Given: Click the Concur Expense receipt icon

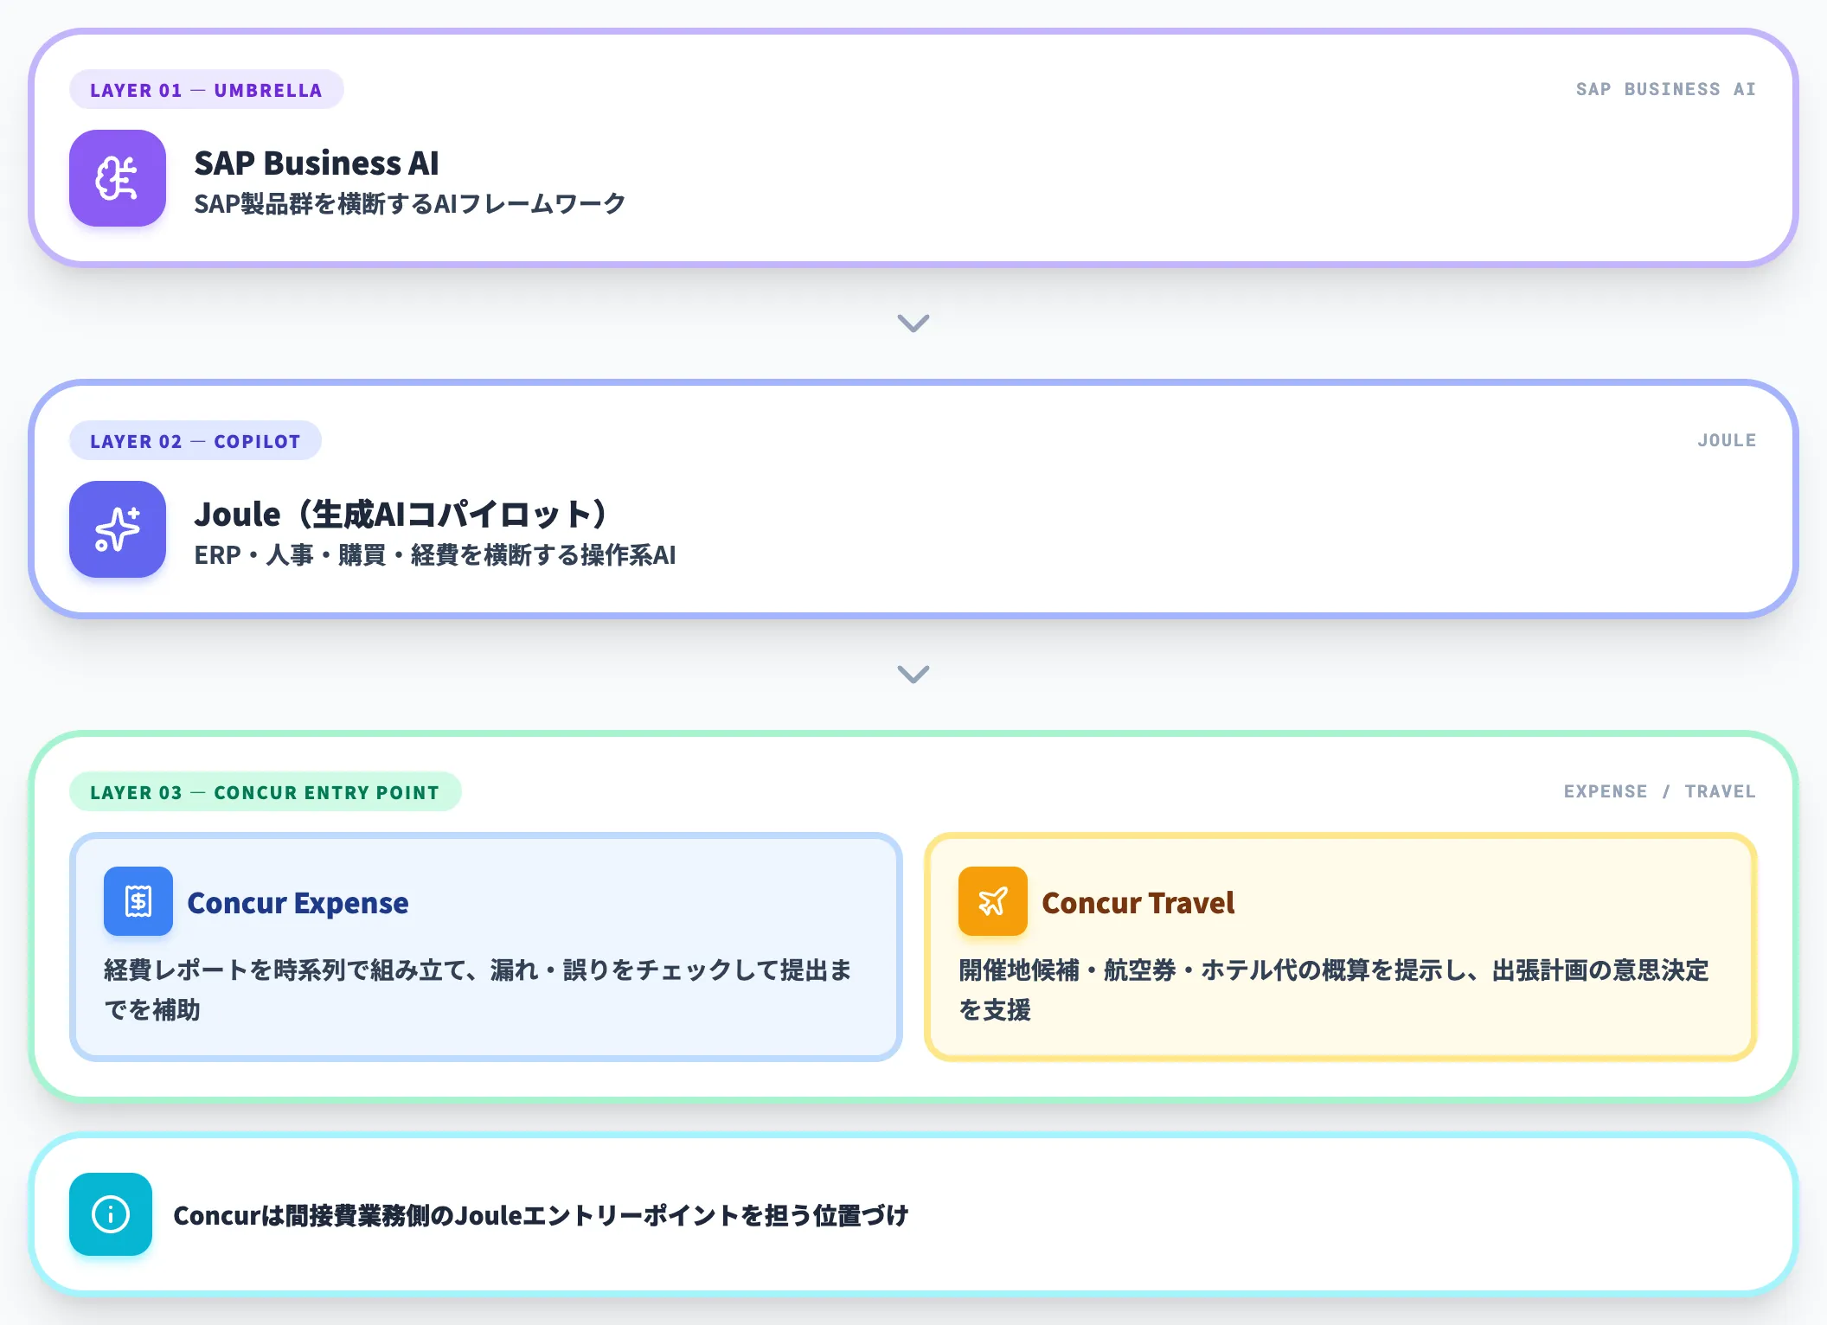Looking at the screenshot, I should pos(138,901).
